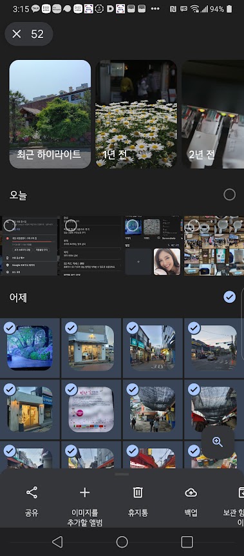The width and height of the screenshot is (244, 556).
Task: Tap the 백업 label
Action: 191,513
